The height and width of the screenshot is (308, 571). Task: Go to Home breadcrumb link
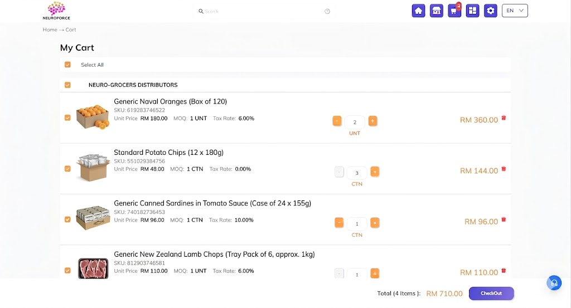click(x=50, y=30)
